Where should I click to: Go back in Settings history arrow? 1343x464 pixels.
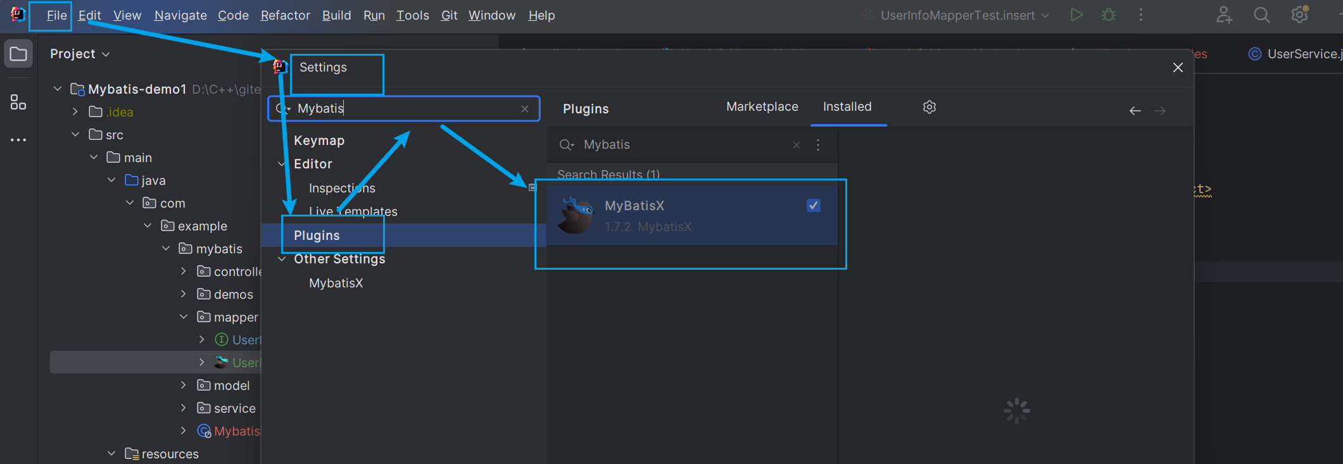coord(1135,111)
